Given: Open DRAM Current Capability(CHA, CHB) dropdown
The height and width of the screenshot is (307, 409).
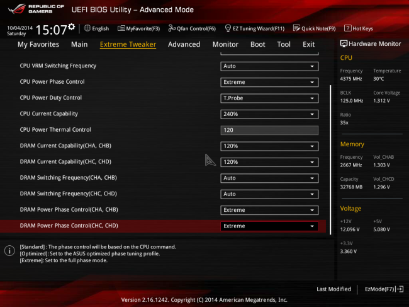Looking at the screenshot, I should pyautogui.click(x=269, y=146).
